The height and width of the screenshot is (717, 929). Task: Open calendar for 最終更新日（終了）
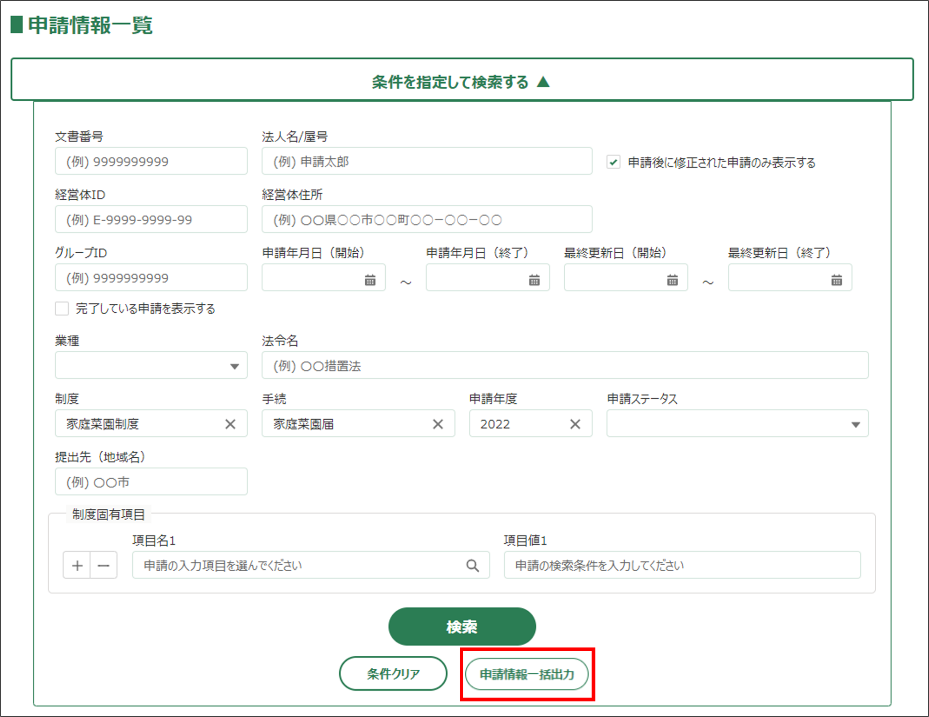point(836,280)
